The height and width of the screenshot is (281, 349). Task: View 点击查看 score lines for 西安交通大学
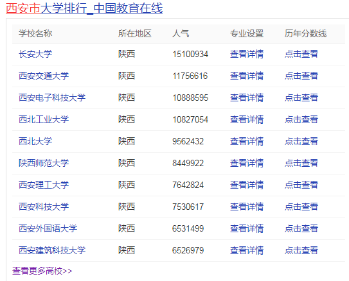tap(301, 76)
